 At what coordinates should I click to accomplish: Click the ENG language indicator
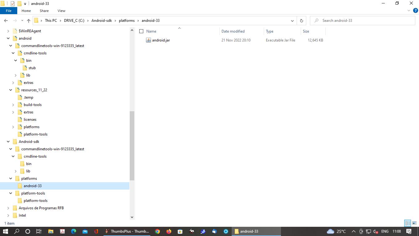coord(385,231)
